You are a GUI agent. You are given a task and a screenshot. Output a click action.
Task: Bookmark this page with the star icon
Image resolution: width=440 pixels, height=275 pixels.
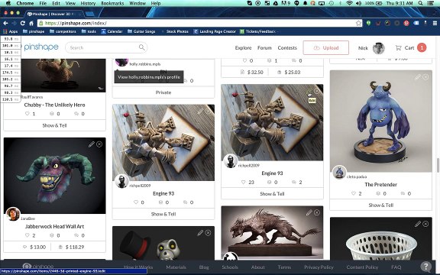(358, 23)
